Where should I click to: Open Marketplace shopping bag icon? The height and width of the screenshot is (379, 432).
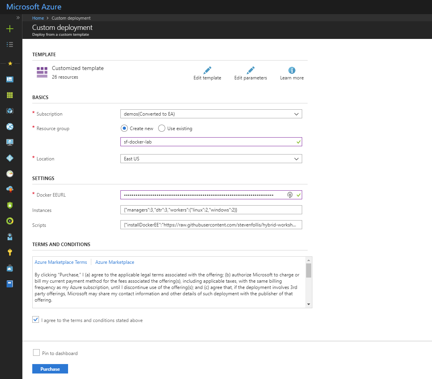10,269
